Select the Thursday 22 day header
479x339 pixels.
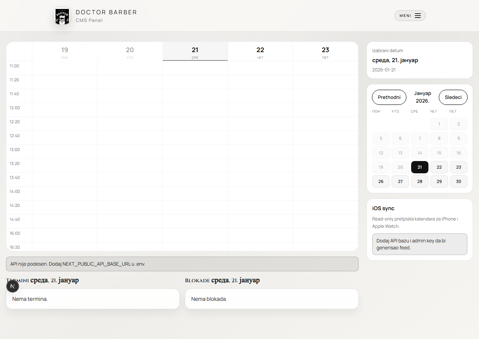point(260,51)
